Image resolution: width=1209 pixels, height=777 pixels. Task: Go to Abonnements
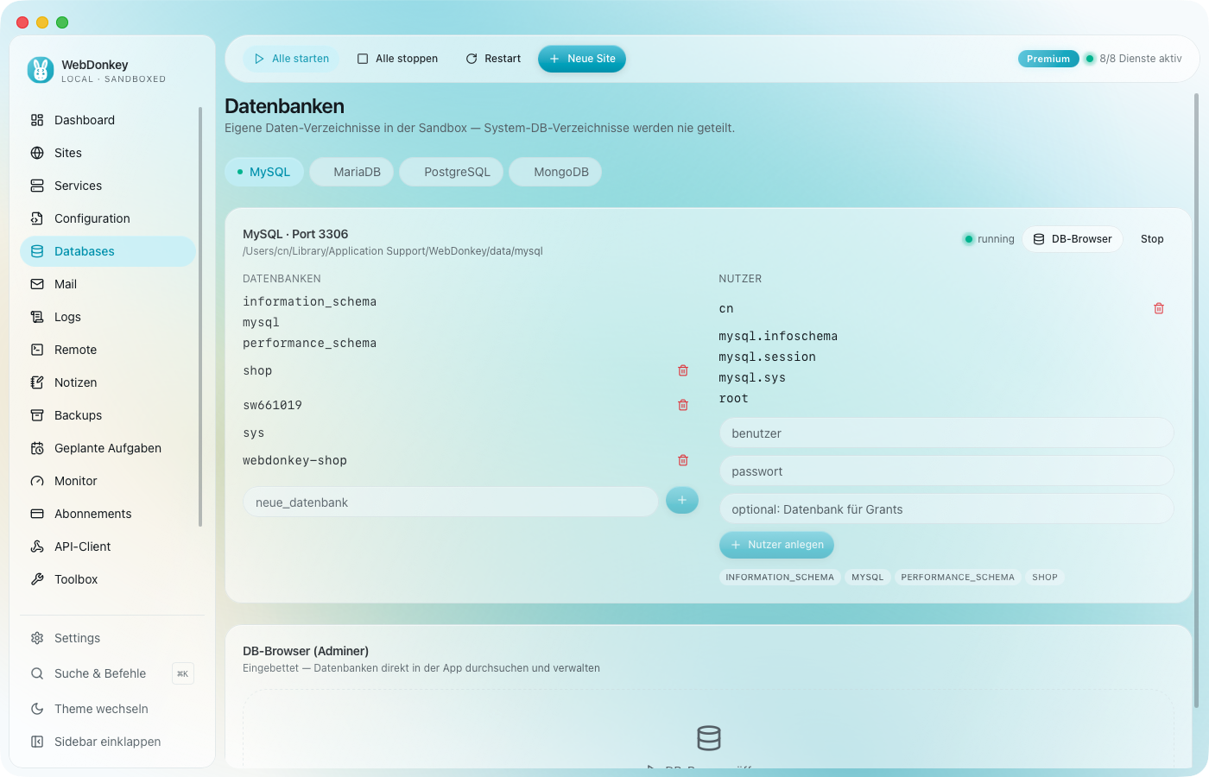109,514
